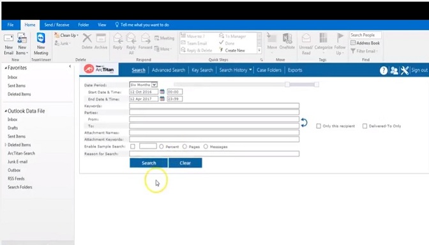429x245 pixels.
Task: Send to OneNote
Action: coord(287,41)
